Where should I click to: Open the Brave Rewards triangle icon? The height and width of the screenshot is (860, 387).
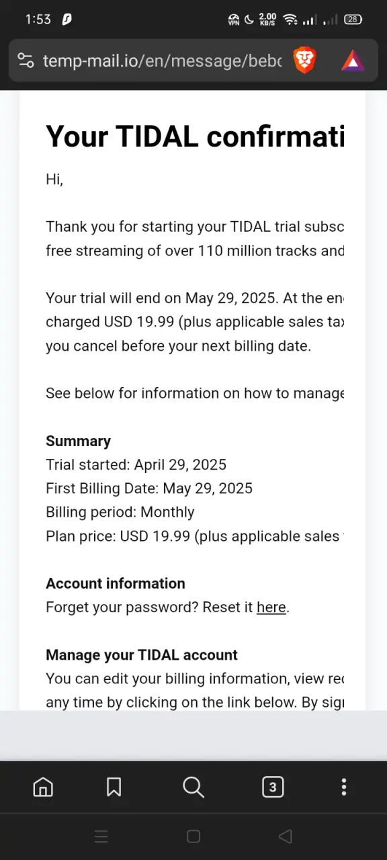353,61
